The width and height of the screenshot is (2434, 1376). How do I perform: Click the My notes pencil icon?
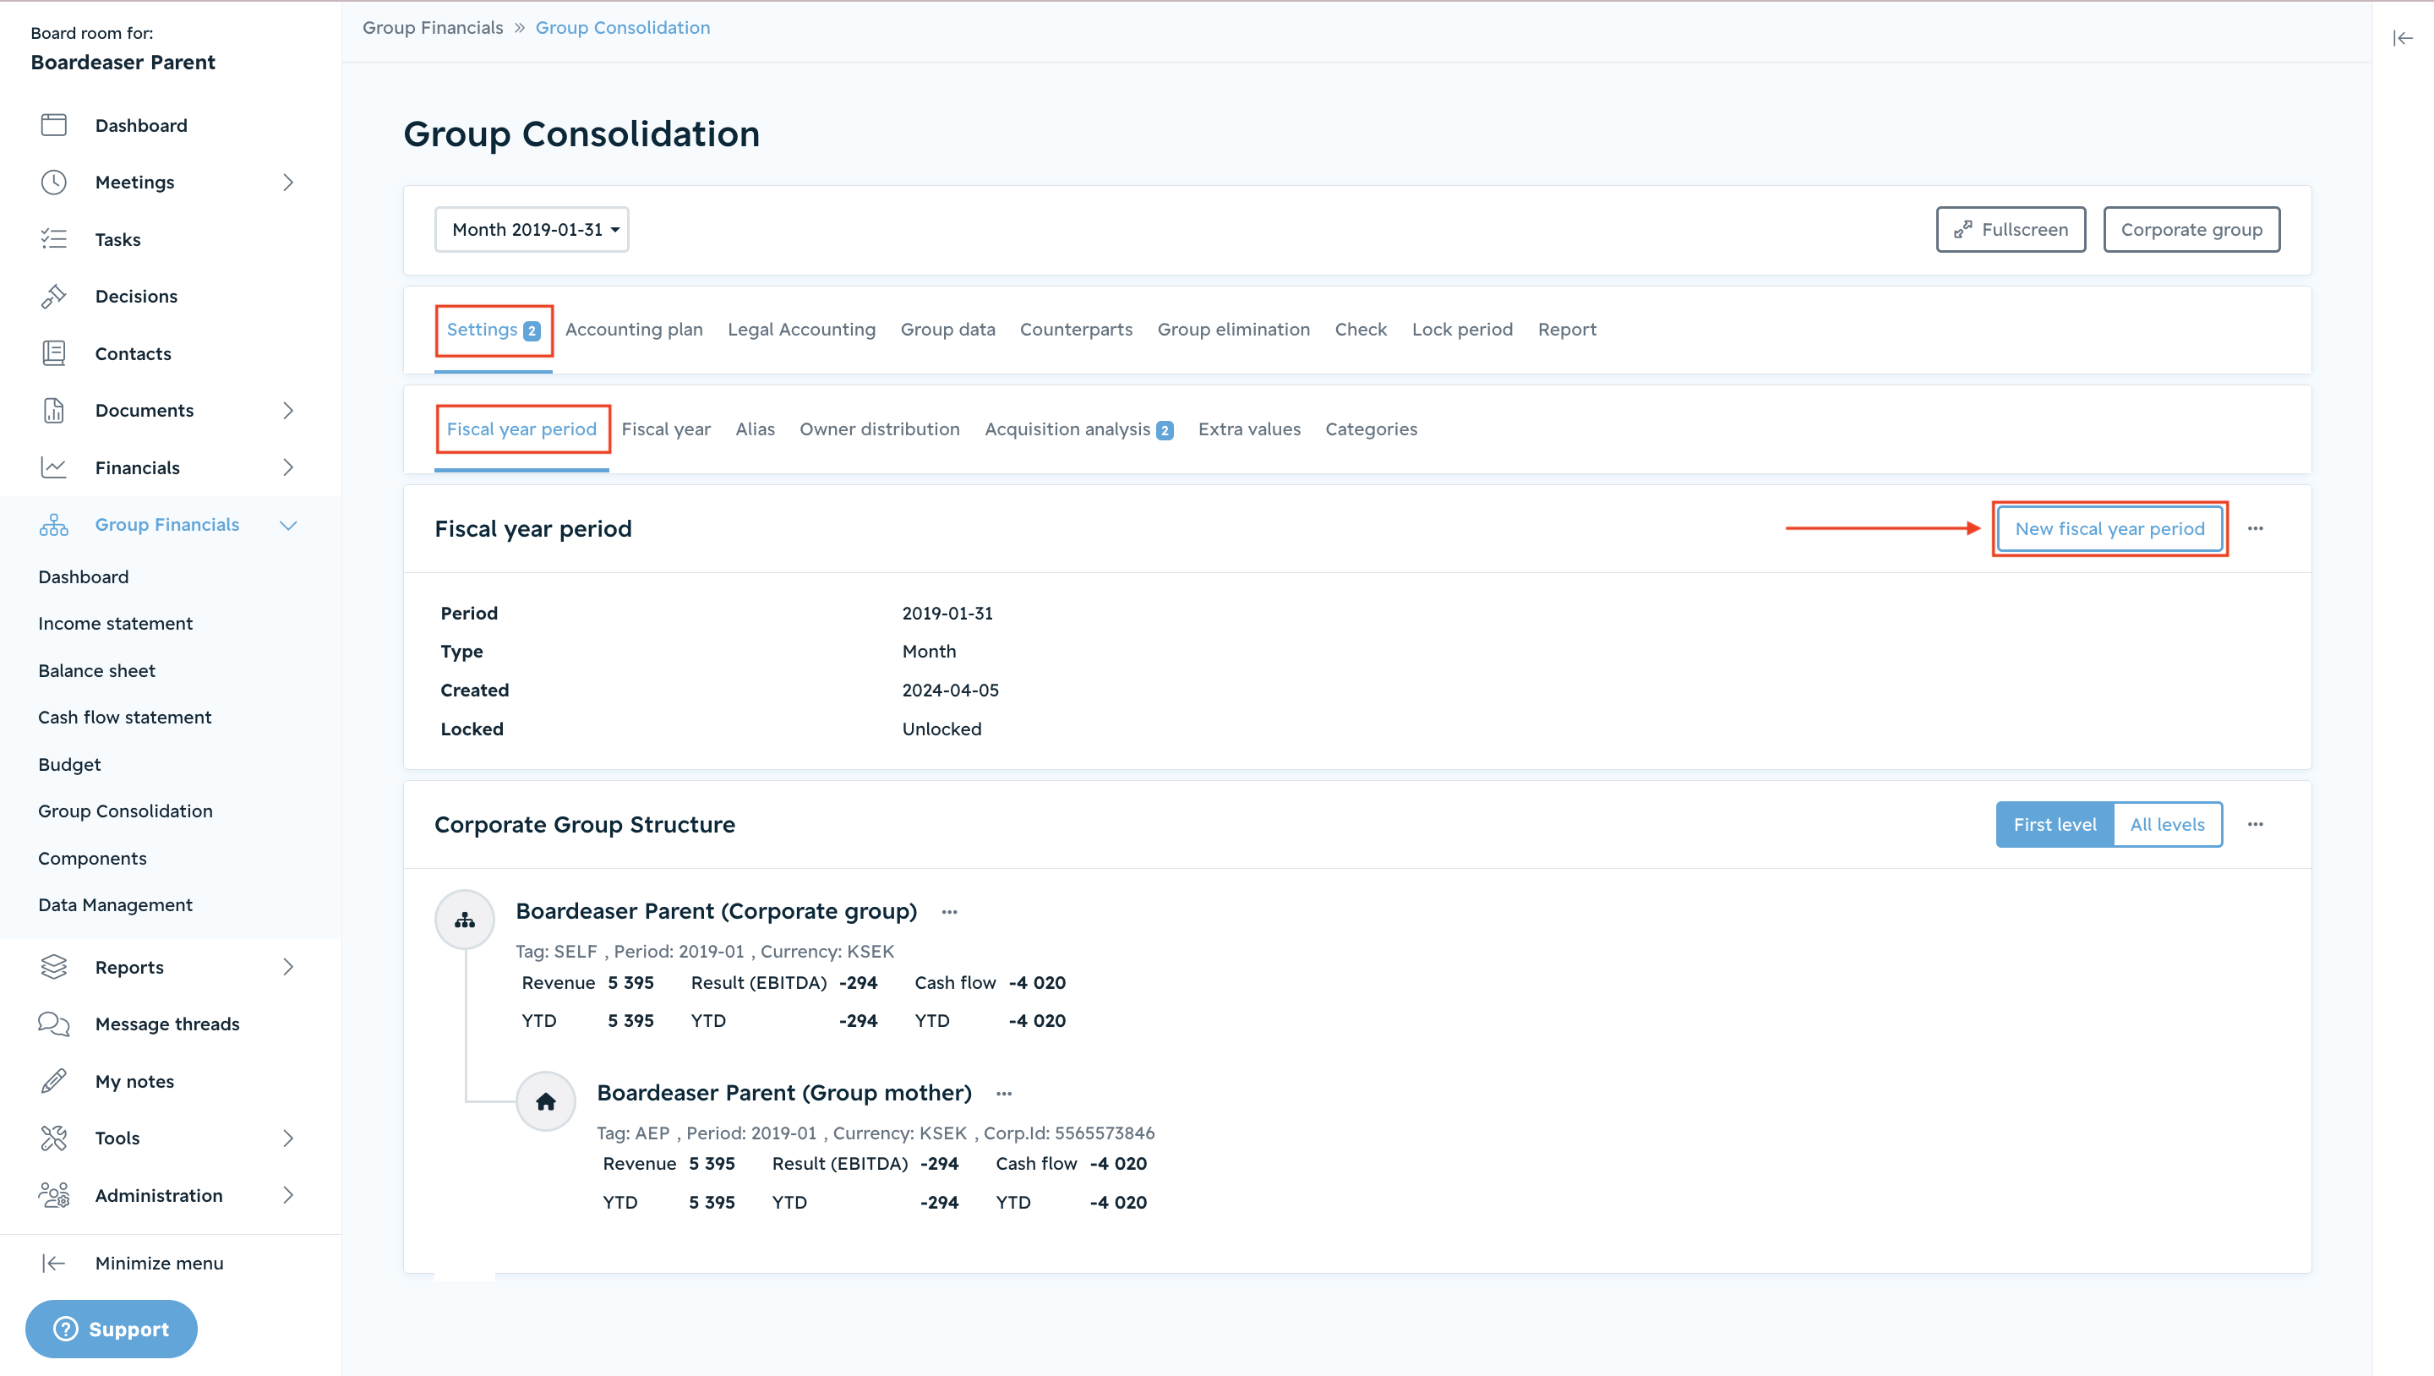point(54,1080)
